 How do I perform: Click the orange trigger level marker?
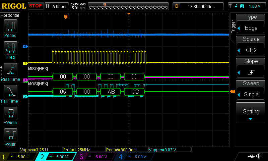(x=232, y=92)
